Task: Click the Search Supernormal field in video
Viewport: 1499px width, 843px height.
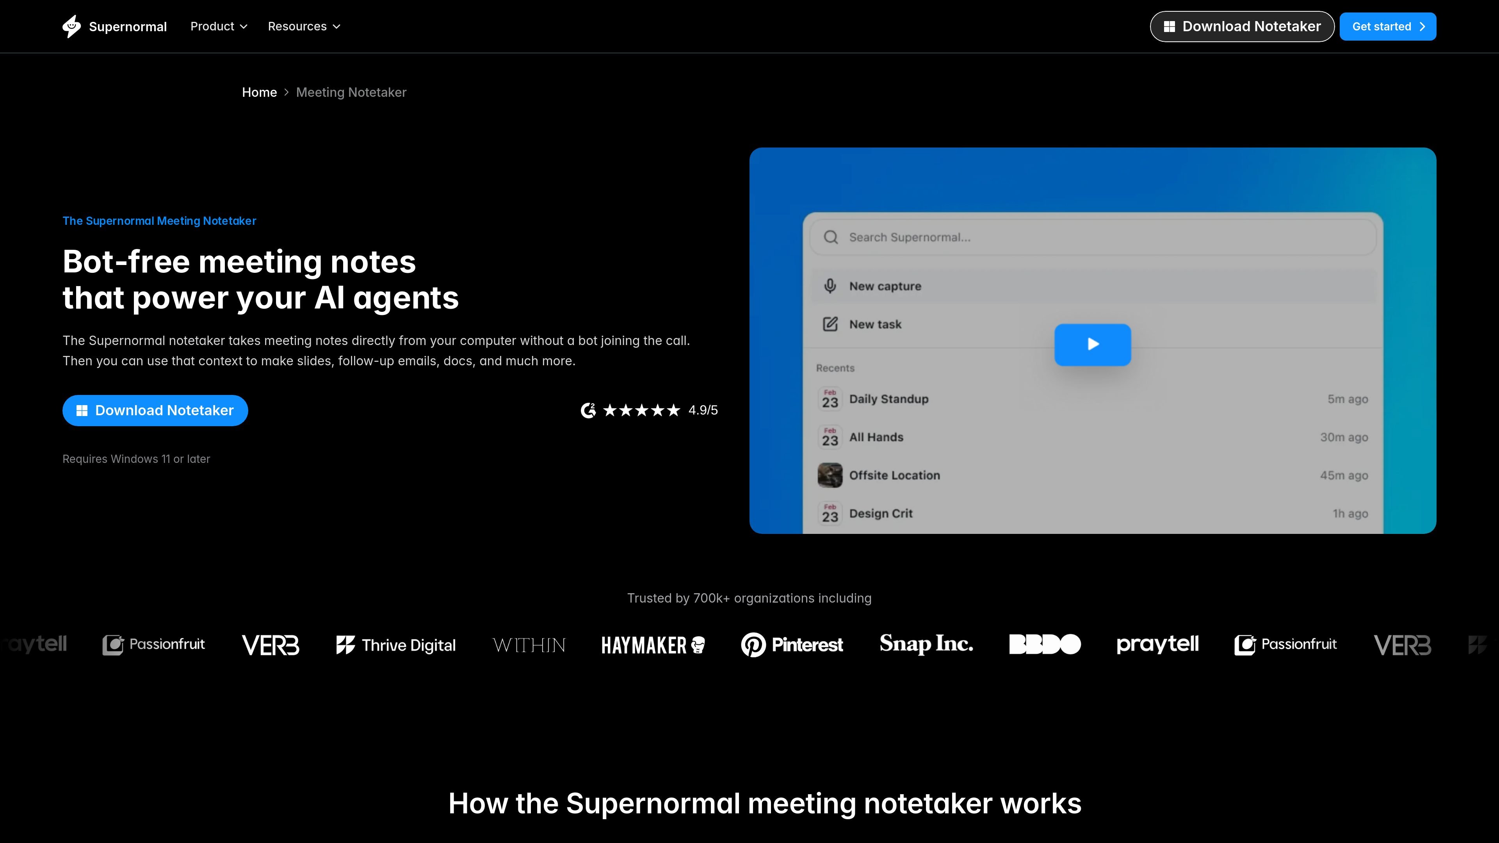Action: point(1092,237)
